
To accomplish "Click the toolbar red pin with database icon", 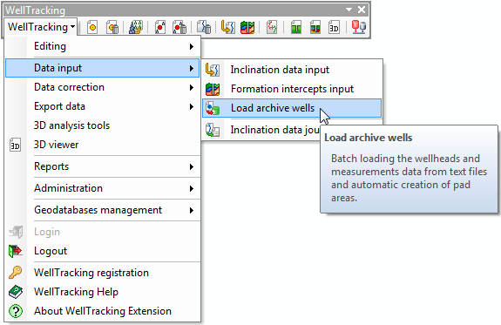I will click(359, 27).
